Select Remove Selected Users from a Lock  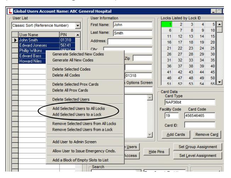point(83,129)
